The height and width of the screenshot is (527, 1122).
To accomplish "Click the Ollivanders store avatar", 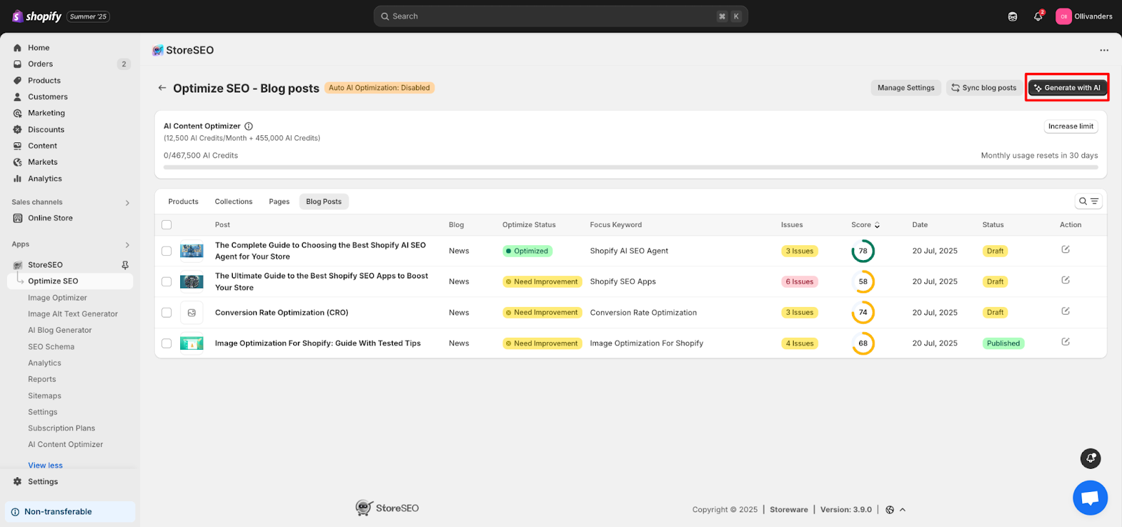I will click(x=1064, y=16).
